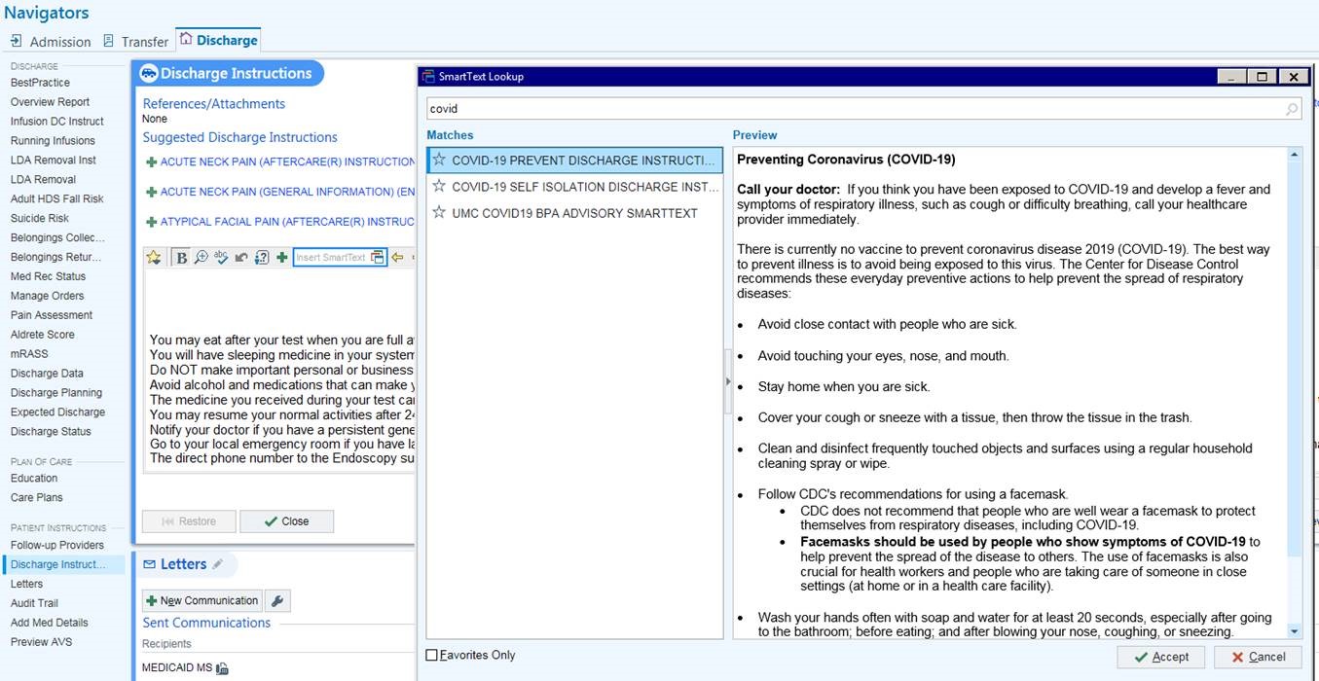Open Pain Assessment section
1319x681 pixels.
pyautogui.click(x=52, y=315)
